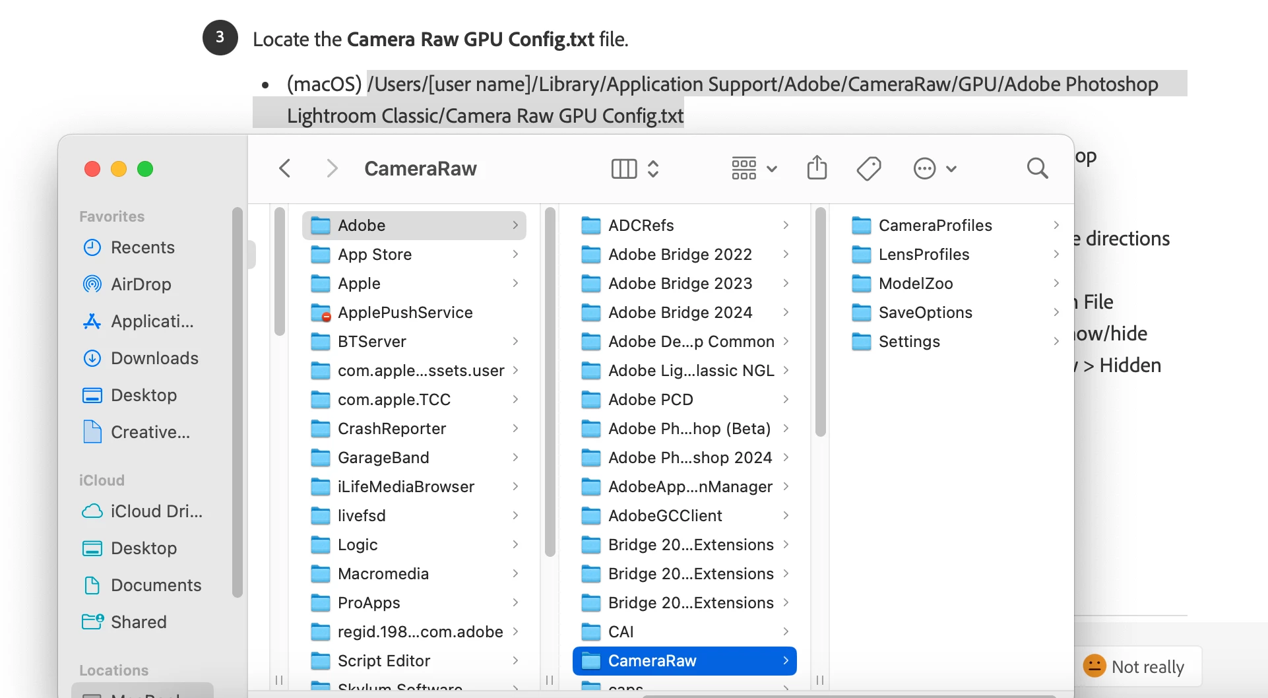Viewport: 1268px width, 698px height.
Task: Click the third column's scrollbar
Action: pos(821,322)
